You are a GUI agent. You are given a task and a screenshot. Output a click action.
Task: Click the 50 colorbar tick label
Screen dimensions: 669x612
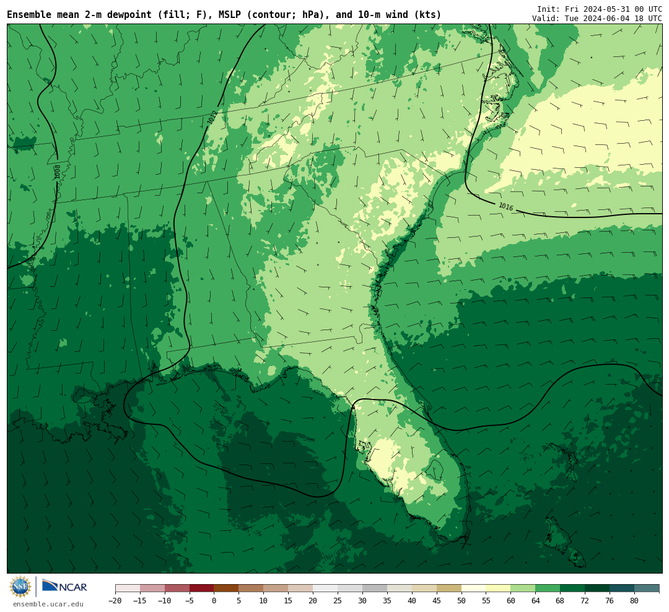[x=461, y=601]
